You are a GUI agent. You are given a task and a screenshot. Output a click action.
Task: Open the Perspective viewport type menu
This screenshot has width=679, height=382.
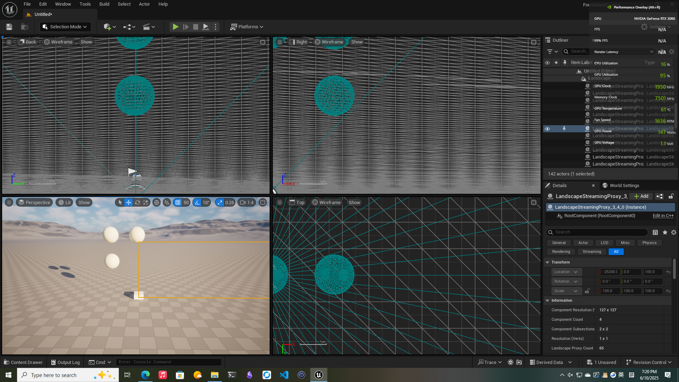coord(34,203)
